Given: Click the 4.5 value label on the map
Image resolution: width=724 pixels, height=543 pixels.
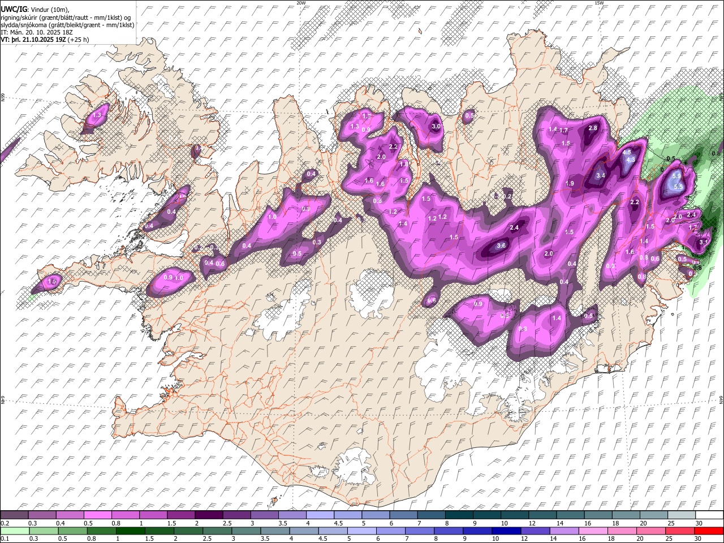Looking at the screenshot, I should pos(627,152).
